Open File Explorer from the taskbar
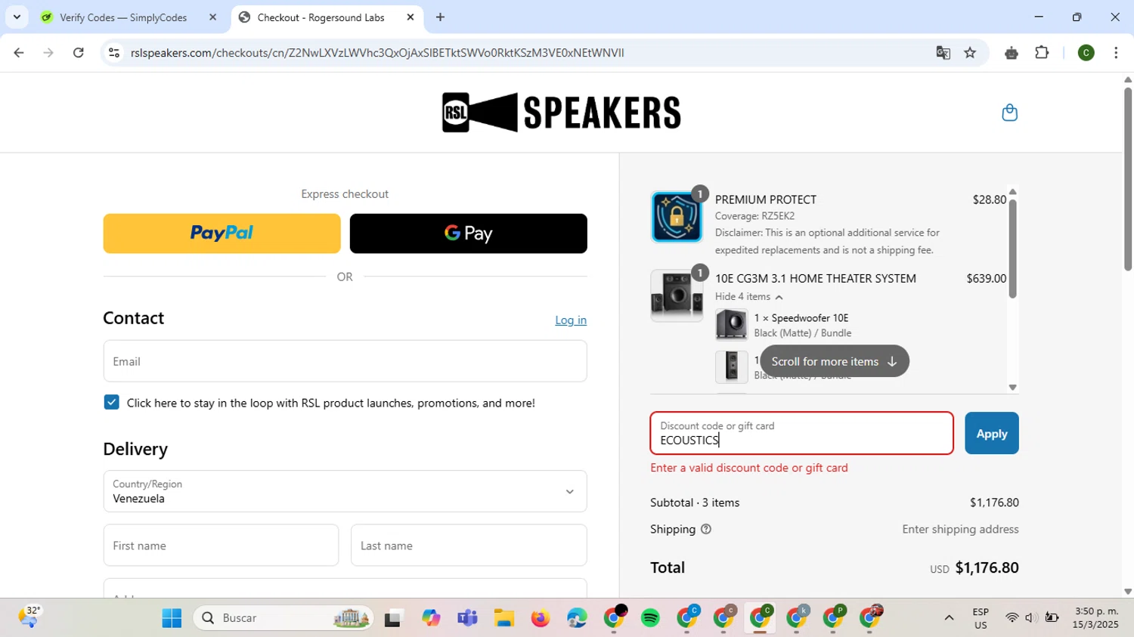This screenshot has width=1134, height=637. click(504, 618)
